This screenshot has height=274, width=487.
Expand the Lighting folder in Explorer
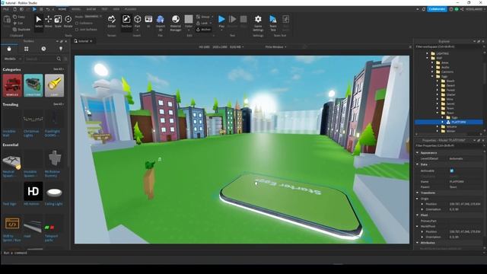[428, 53]
